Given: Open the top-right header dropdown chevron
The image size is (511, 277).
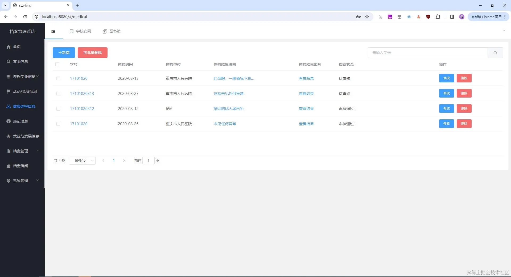Looking at the screenshot, I should [504, 30].
